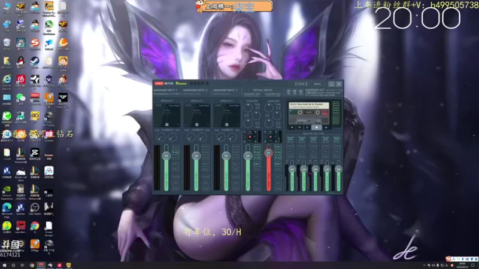Toggle solo on Hardware Input 2 strip
The height and width of the screenshot is (269, 479).
coord(205,183)
